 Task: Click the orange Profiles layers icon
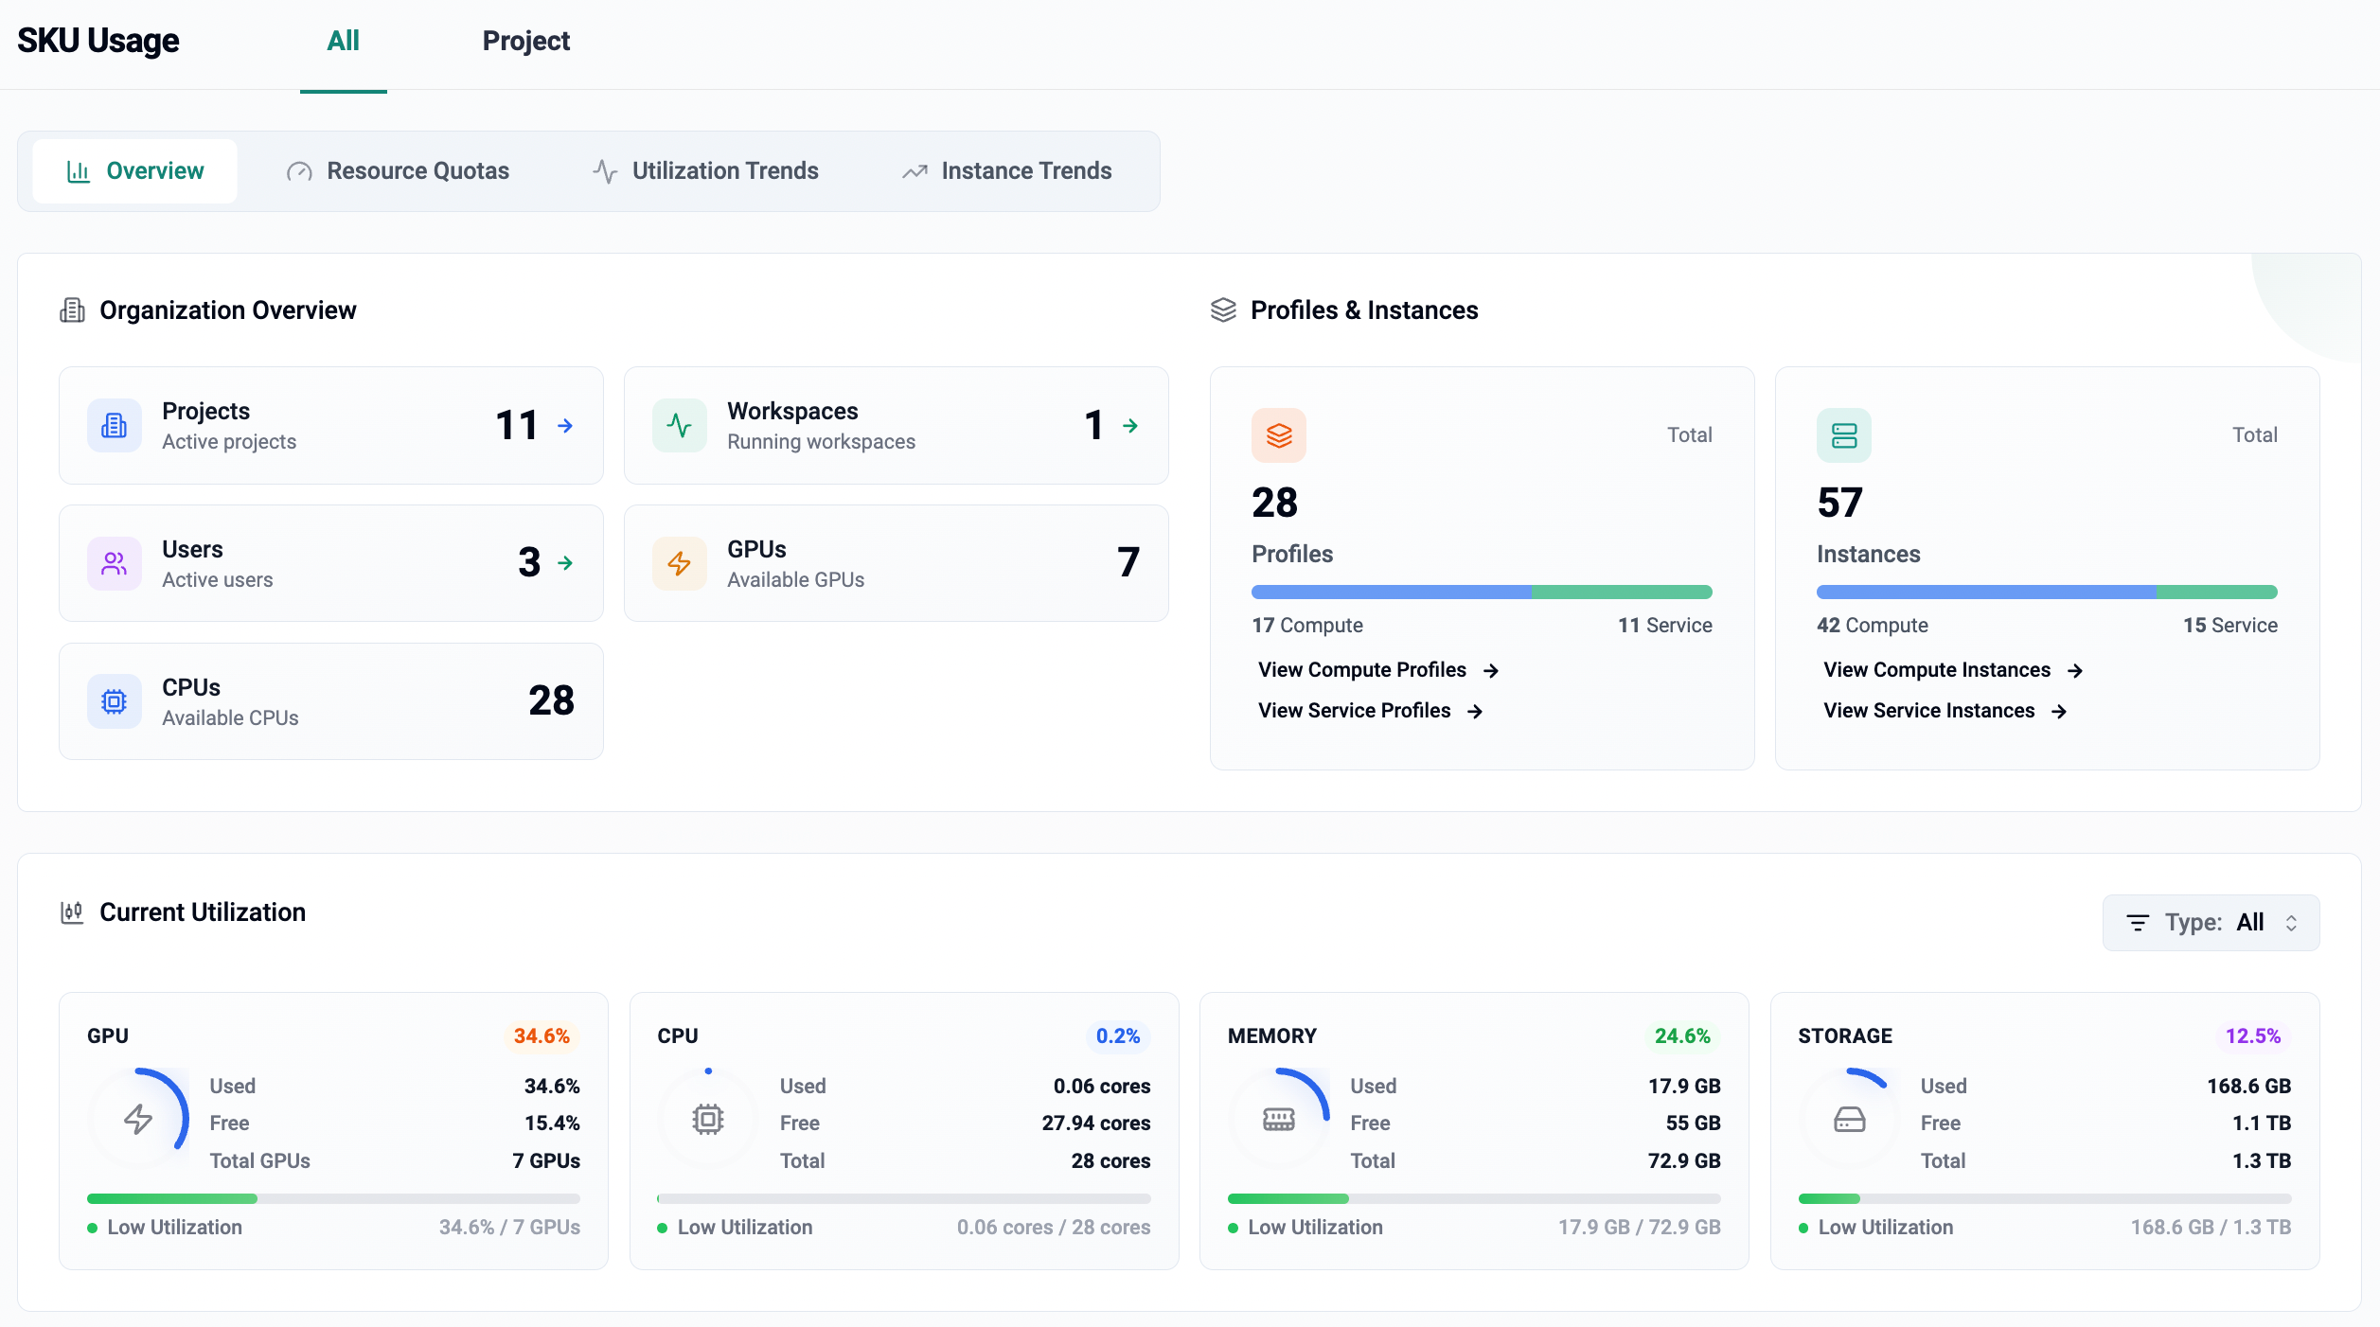point(1278,435)
